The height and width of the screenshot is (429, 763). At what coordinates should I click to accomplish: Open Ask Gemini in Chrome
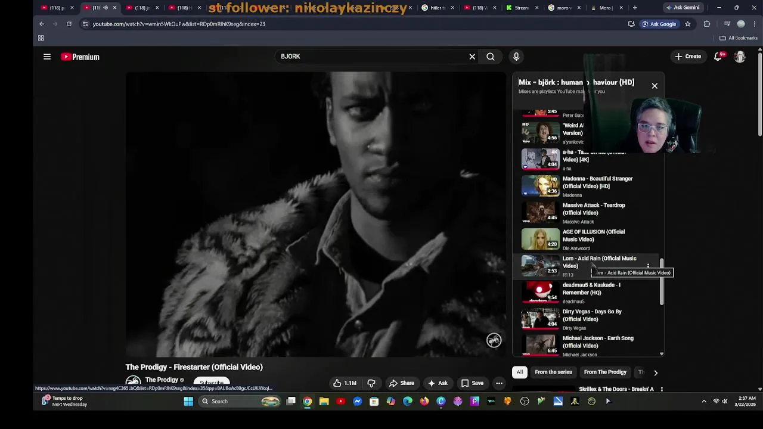coord(682,8)
